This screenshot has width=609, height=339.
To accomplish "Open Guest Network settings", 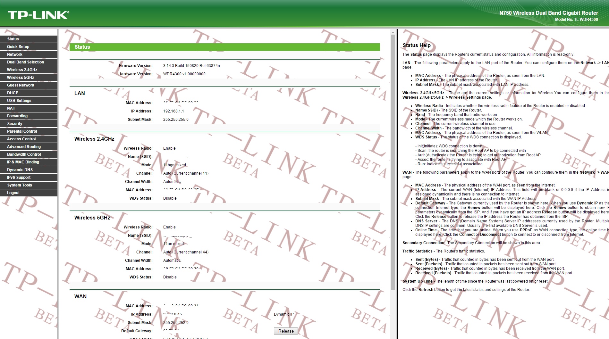I will pyautogui.click(x=21, y=85).
